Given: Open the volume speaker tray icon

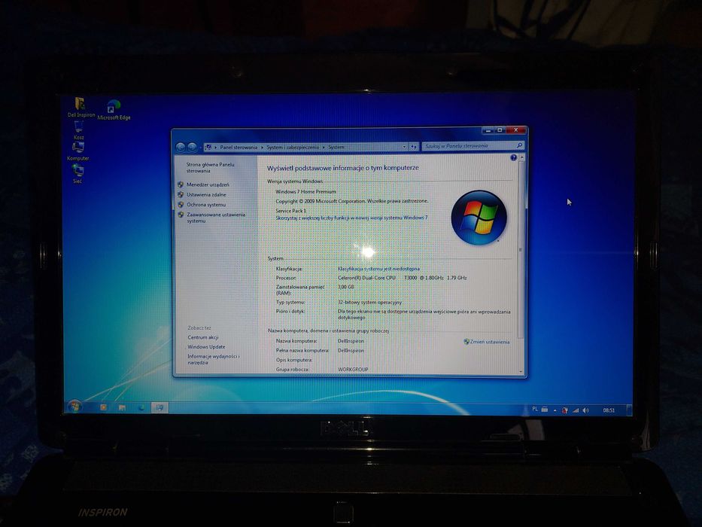Looking at the screenshot, I should [585, 410].
